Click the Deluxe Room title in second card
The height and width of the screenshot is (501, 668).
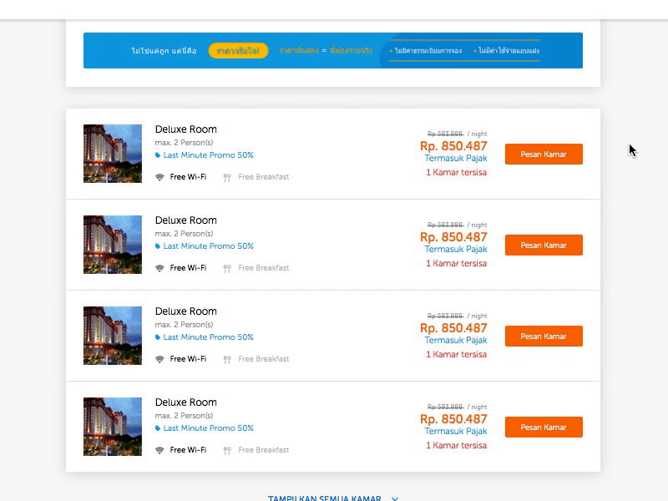(x=185, y=220)
